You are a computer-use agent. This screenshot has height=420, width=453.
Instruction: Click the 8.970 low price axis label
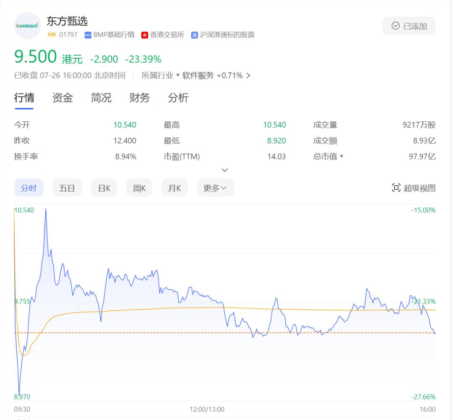[22, 397]
